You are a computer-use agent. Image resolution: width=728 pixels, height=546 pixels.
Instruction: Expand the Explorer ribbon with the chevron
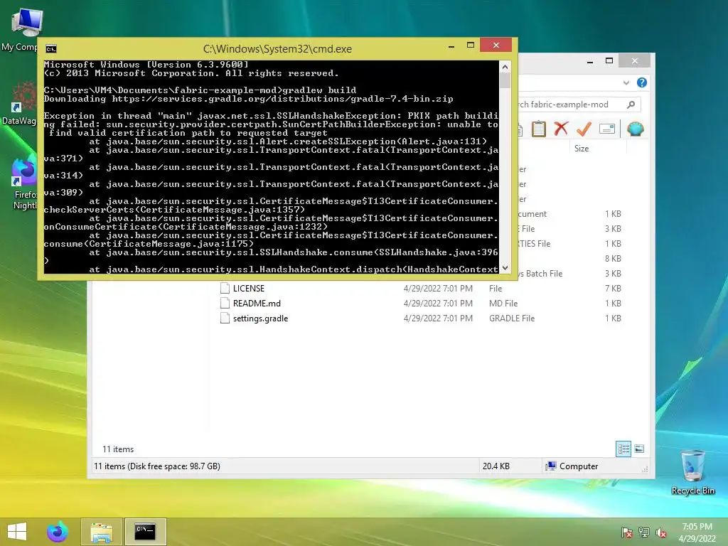[626, 82]
